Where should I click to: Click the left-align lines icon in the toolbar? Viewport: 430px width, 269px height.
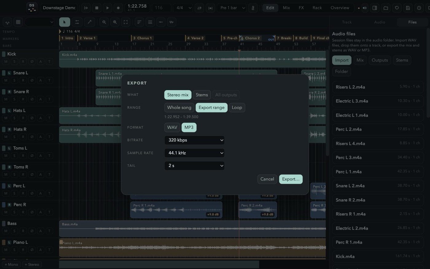click(x=139, y=22)
